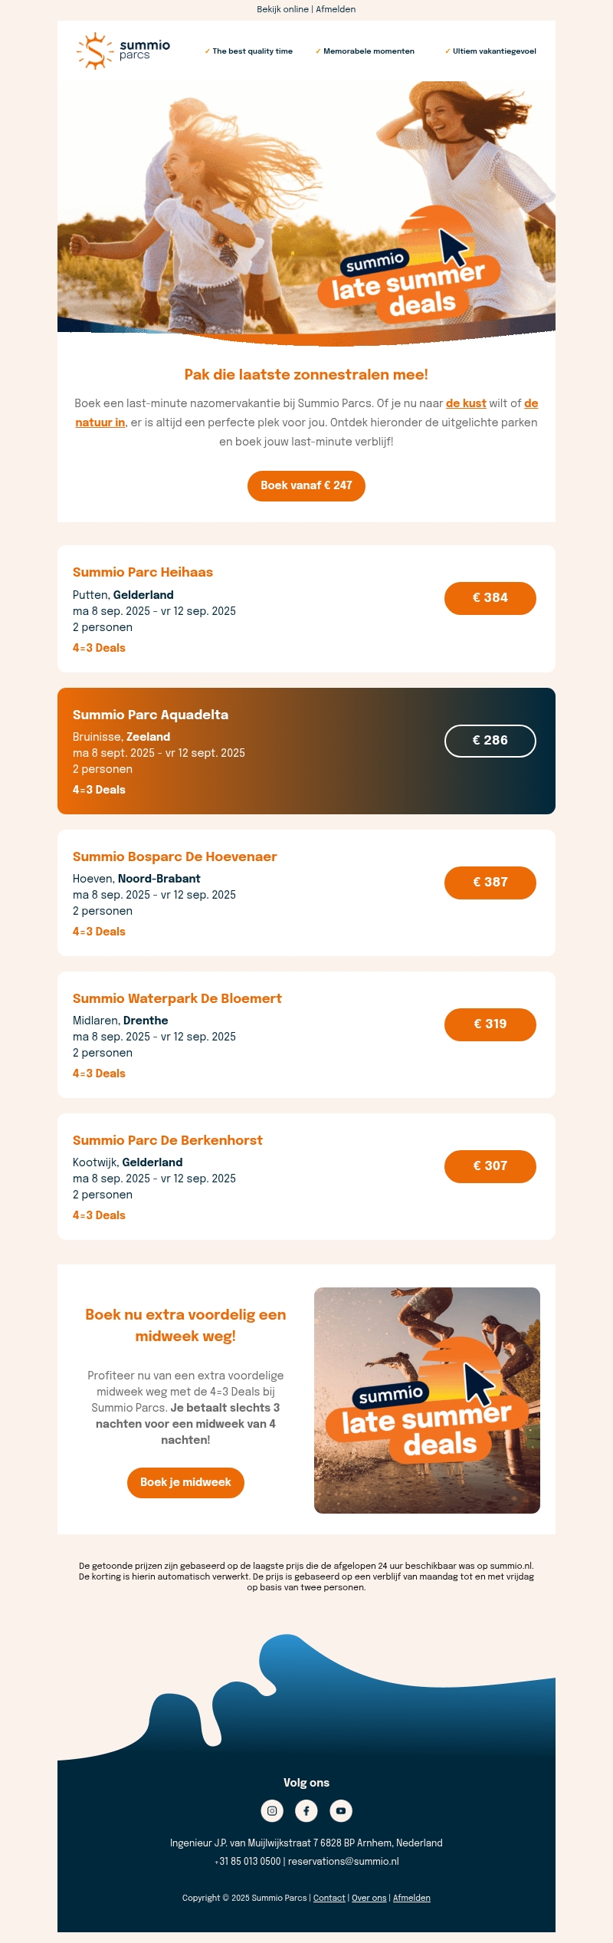
Task: Click the Summio Parc Aquadelta title
Action: click(x=150, y=715)
